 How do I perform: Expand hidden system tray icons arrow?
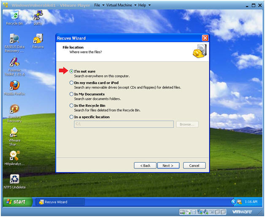(233, 202)
